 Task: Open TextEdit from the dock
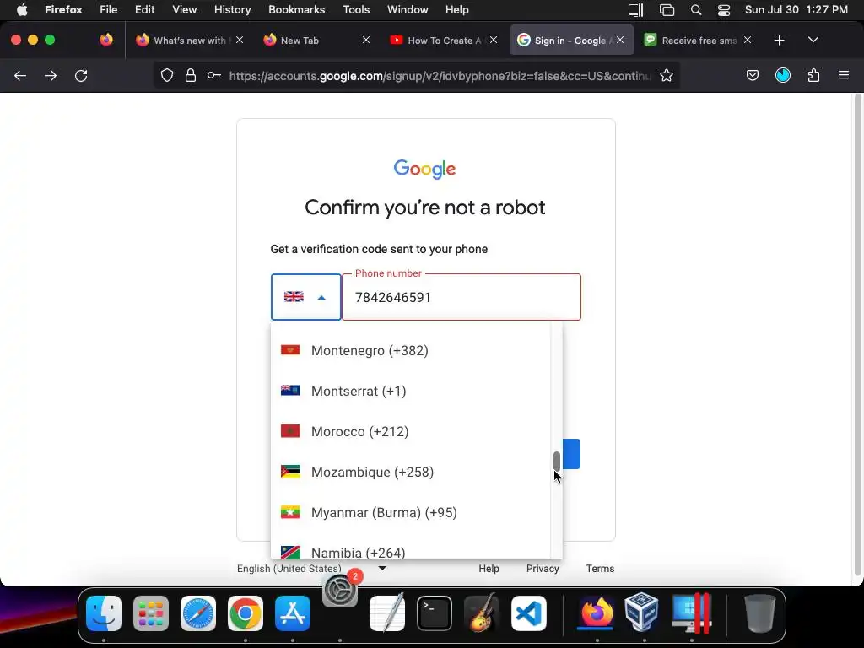(x=387, y=613)
